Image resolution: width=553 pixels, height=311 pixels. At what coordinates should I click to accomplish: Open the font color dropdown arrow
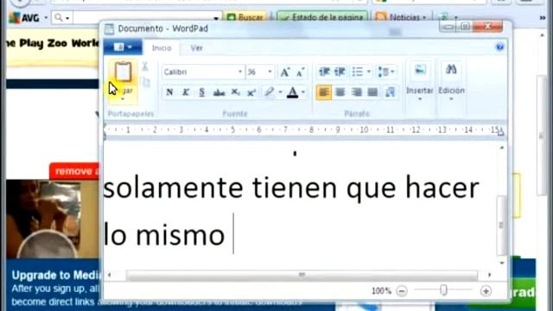[x=303, y=92]
